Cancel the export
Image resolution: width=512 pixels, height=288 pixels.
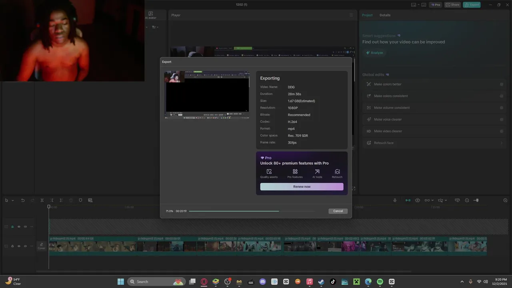[x=338, y=211]
